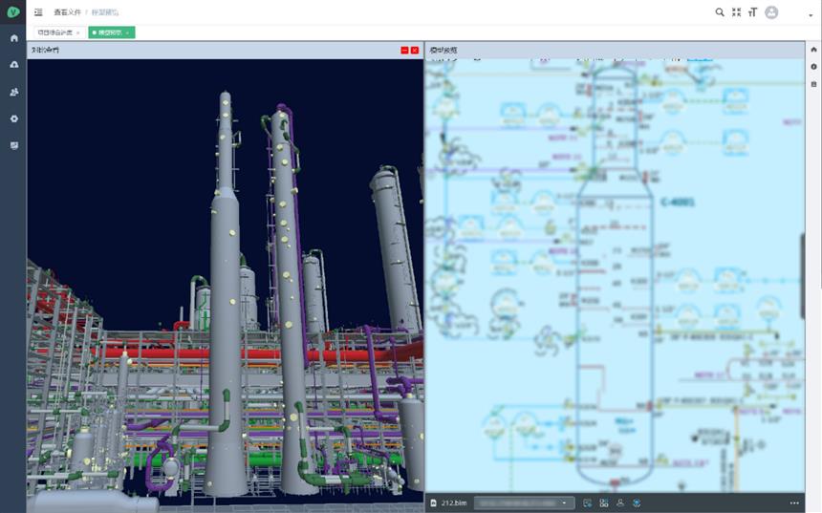Image resolution: width=822 pixels, height=513 pixels.
Task: Open the settings gear in left sidebar
Action: 13,118
